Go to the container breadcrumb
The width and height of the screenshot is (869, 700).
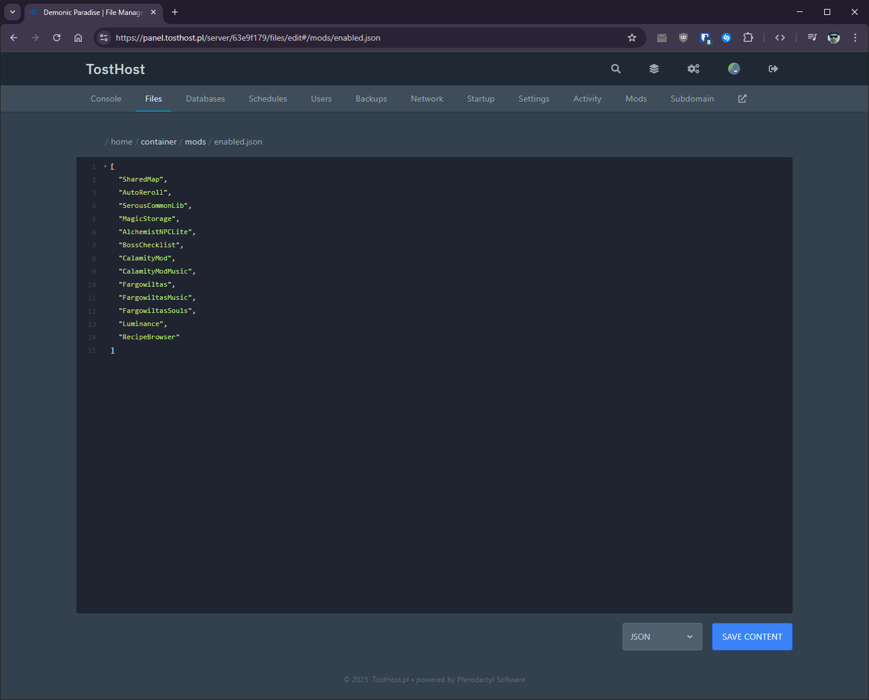(x=159, y=142)
